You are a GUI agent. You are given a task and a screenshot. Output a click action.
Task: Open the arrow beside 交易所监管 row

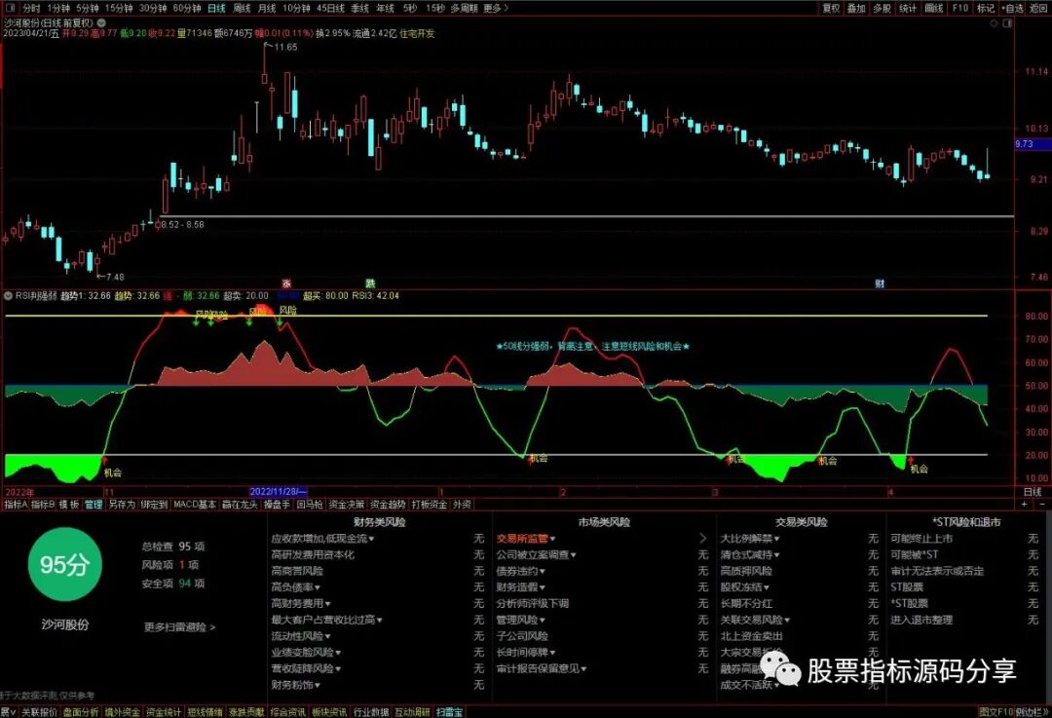[702, 538]
